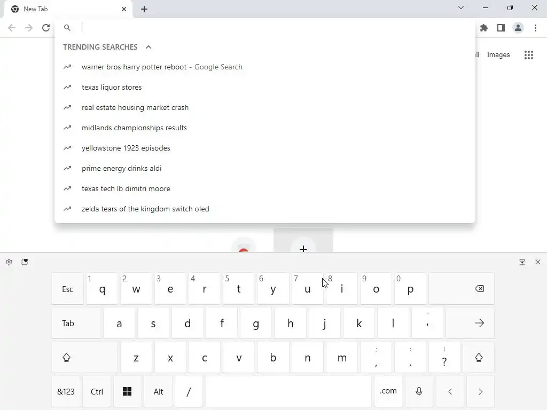This screenshot has width=547, height=410.
Task: Tap the comma key
Action: pyautogui.click(x=376, y=357)
